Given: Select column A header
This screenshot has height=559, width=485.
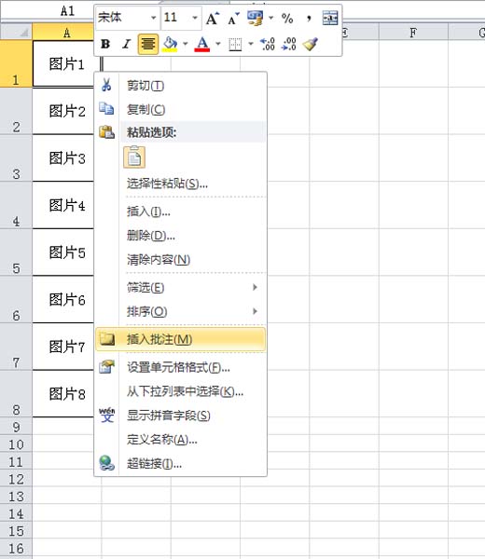Looking at the screenshot, I should point(67,33).
